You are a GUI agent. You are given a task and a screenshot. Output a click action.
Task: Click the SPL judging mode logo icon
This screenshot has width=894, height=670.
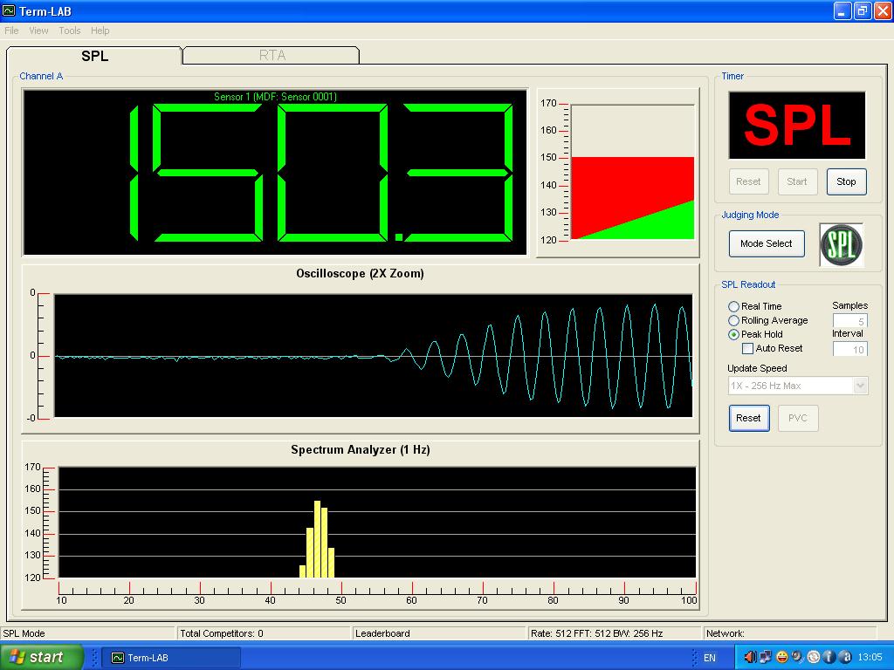(841, 244)
